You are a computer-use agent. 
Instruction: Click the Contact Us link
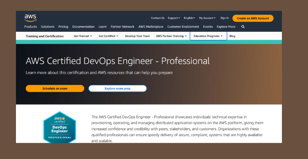pyautogui.click(x=158, y=18)
